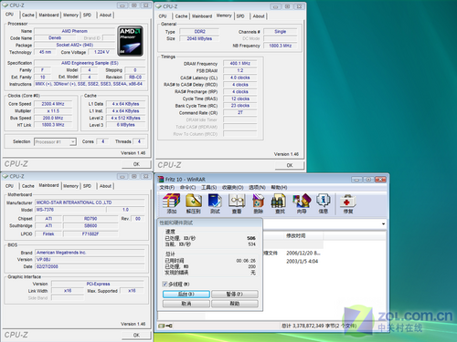
Task: Click the Delete icon in WinRAR toolbar
Action: pyautogui.click(x=258, y=203)
